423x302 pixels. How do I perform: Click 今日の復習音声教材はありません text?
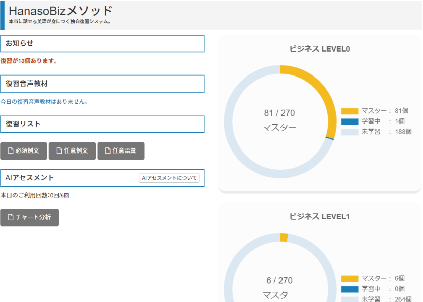pos(44,102)
